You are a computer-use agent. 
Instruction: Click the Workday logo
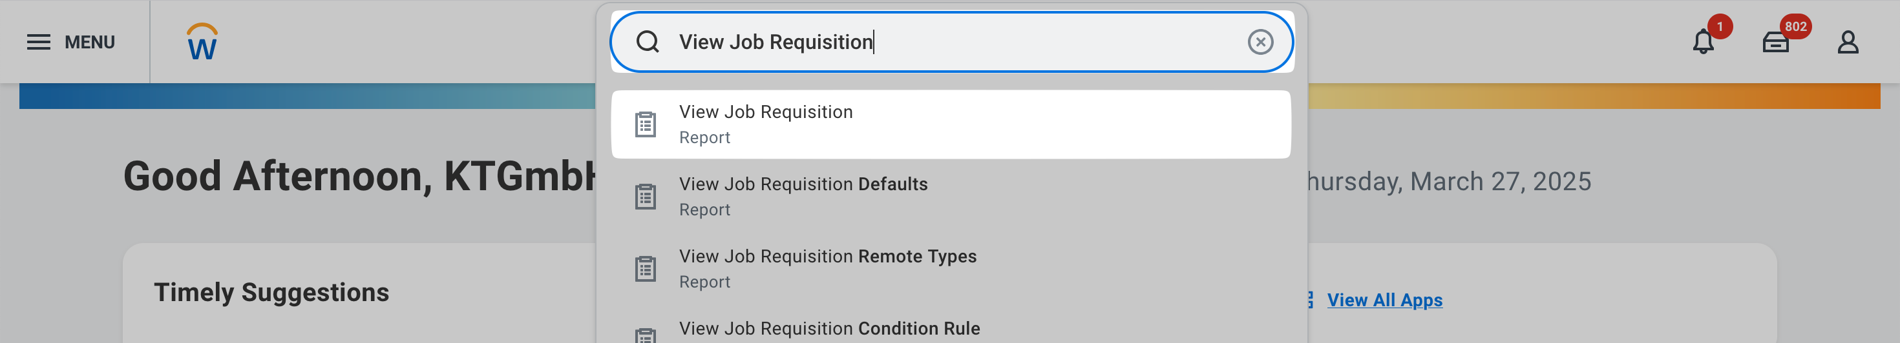click(x=202, y=42)
